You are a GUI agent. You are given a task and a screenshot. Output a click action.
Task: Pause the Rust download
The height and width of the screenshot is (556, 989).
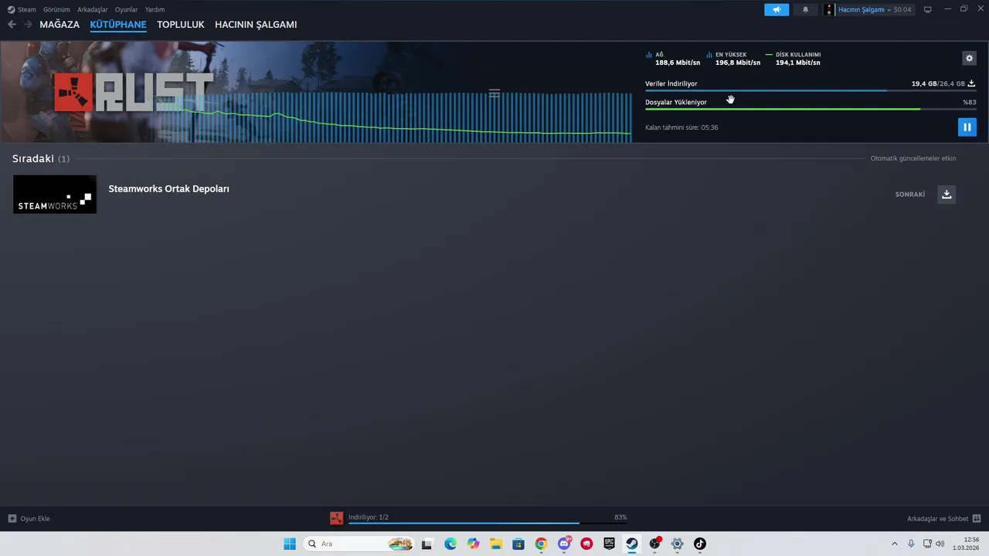tap(967, 127)
